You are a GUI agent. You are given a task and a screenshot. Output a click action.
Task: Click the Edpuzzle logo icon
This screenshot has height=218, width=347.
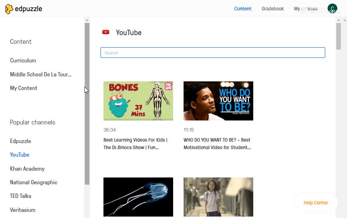(x=9, y=9)
